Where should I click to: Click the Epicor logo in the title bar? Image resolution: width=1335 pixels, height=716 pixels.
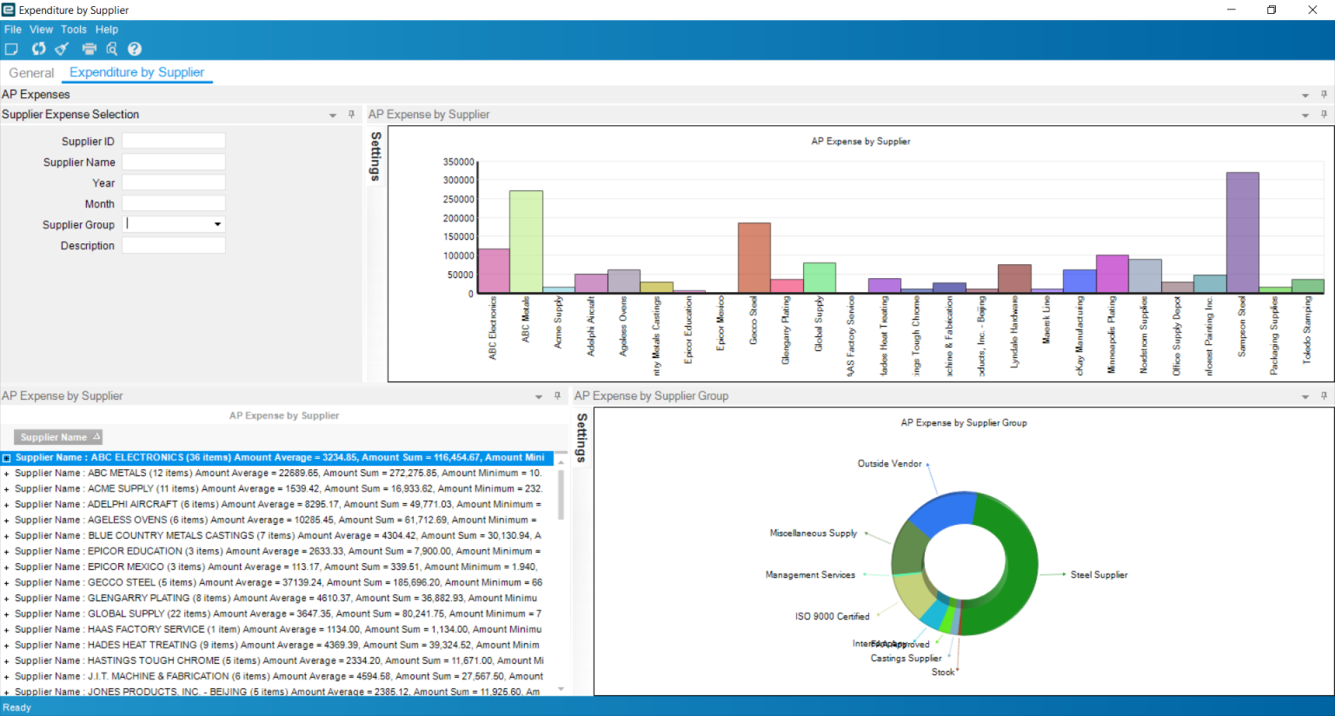(x=10, y=10)
